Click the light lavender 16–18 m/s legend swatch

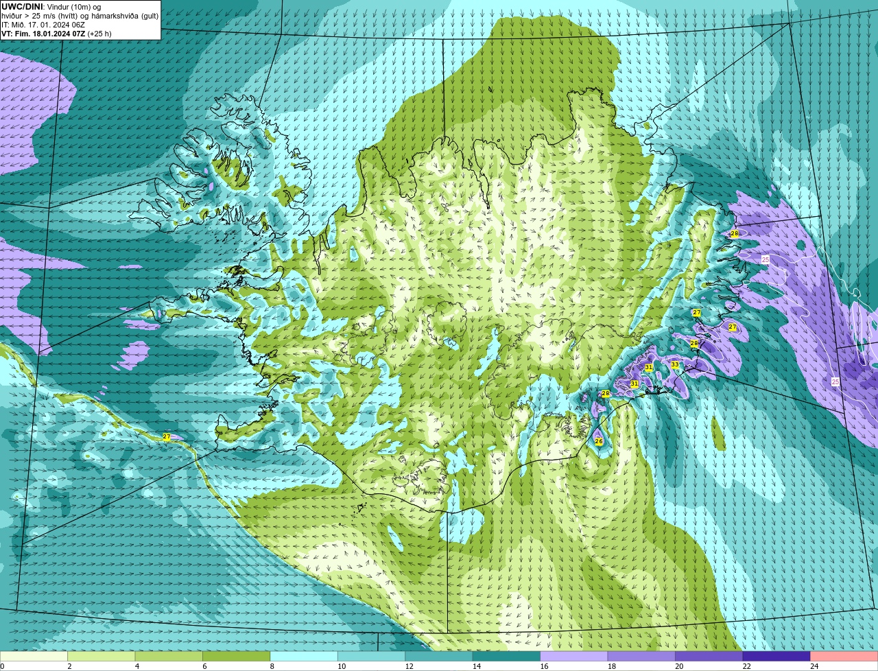(574, 657)
